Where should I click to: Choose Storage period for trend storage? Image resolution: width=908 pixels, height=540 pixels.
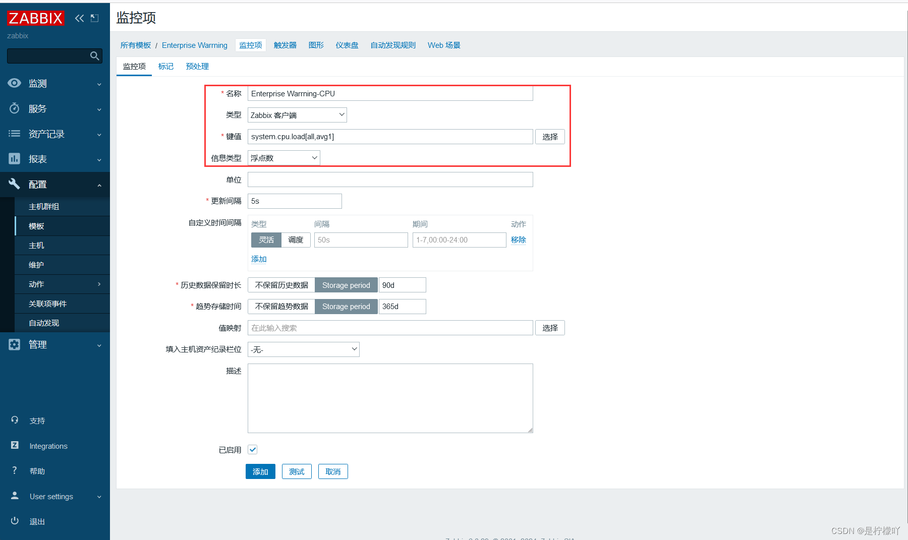(x=346, y=307)
